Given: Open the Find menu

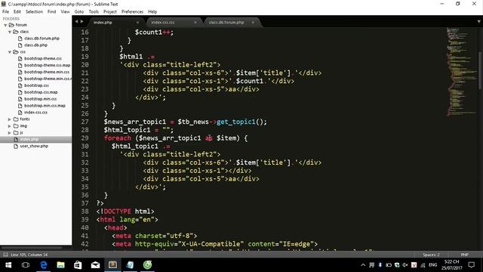Looking at the screenshot, I should click(x=52, y=12).
